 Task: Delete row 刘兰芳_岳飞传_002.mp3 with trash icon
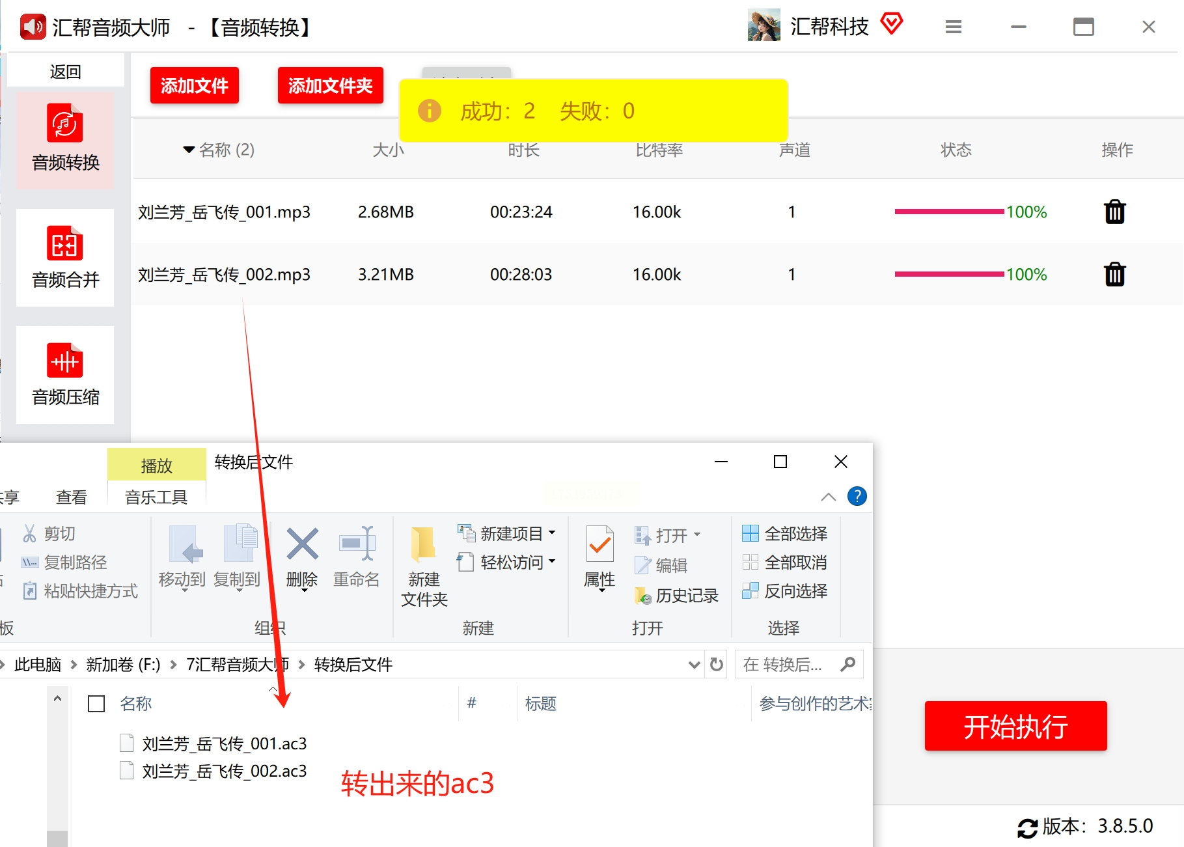pos(1114,274)
